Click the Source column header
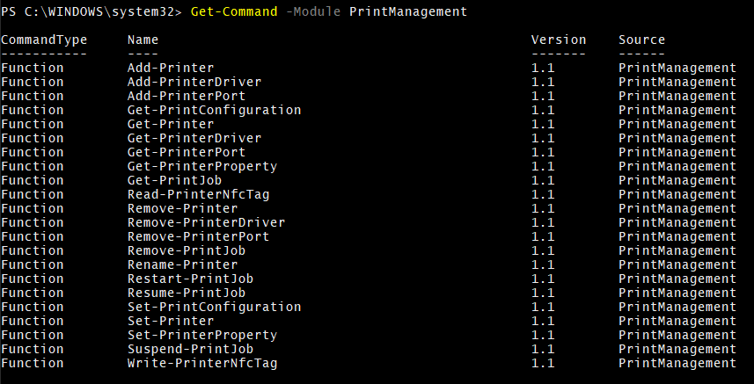The image size is (754, 384). coord(642,40)
